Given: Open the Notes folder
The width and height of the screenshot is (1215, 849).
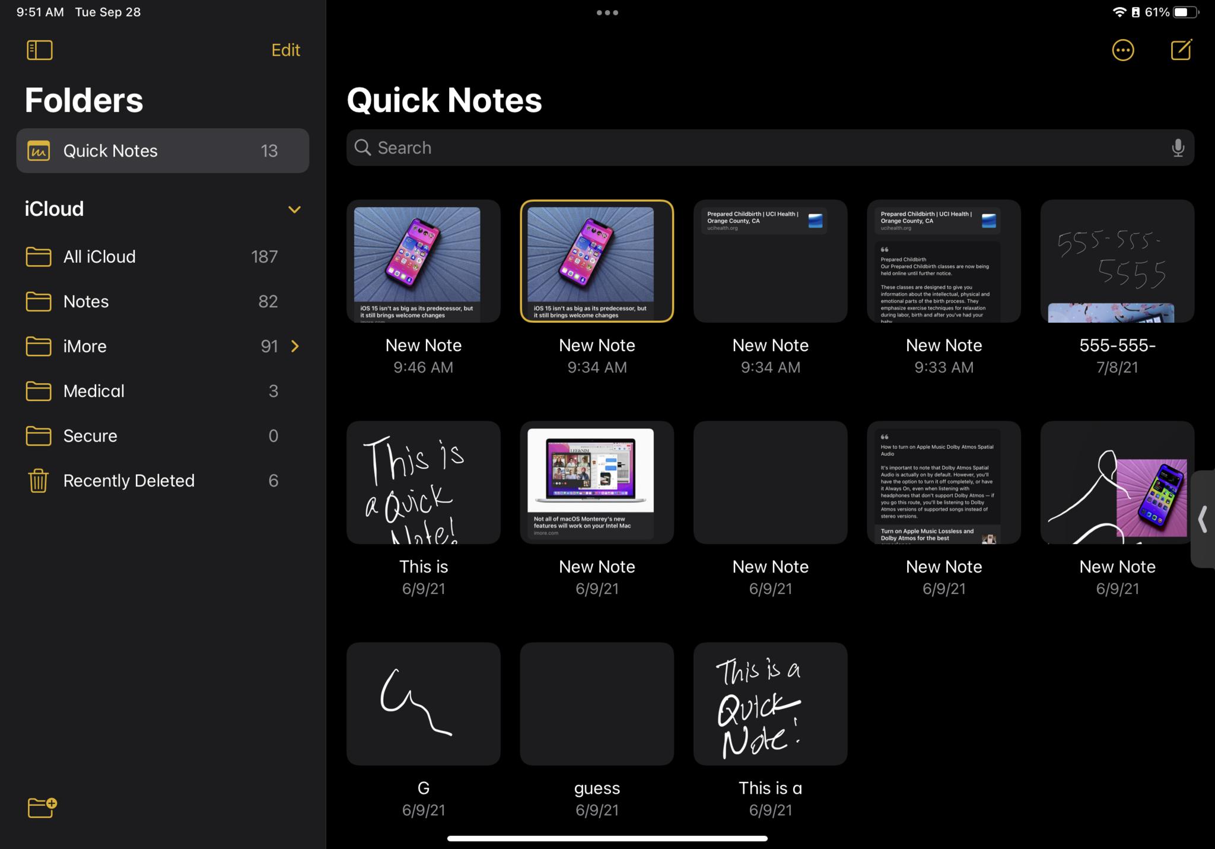Looking at the screenshot, I should point(163,301).
